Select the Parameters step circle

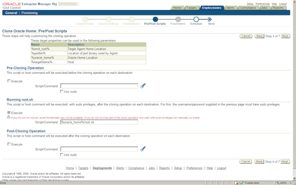pyautogui.click(x=178, y=19)
